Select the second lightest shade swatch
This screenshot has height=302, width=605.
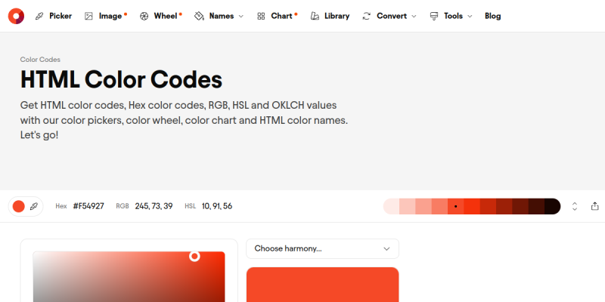[408, 206]
